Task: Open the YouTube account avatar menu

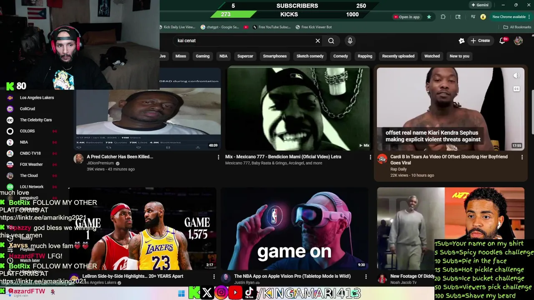Action: click(518, 40)
